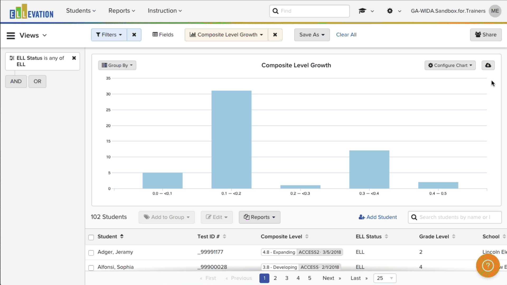Image resolution: width=507 pixels, height=285 pixels.
Task: Toggle the select-all students checkbox
Action: tap(91, 237)
